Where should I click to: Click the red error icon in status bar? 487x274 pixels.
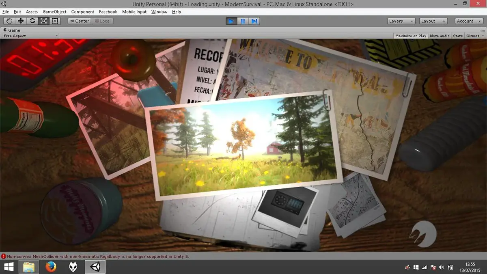click(x=4, y=257)
